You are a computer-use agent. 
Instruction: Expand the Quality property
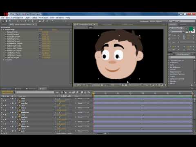point(4,60)
